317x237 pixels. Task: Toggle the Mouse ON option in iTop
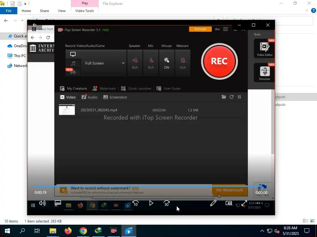(x=167, y=63)
